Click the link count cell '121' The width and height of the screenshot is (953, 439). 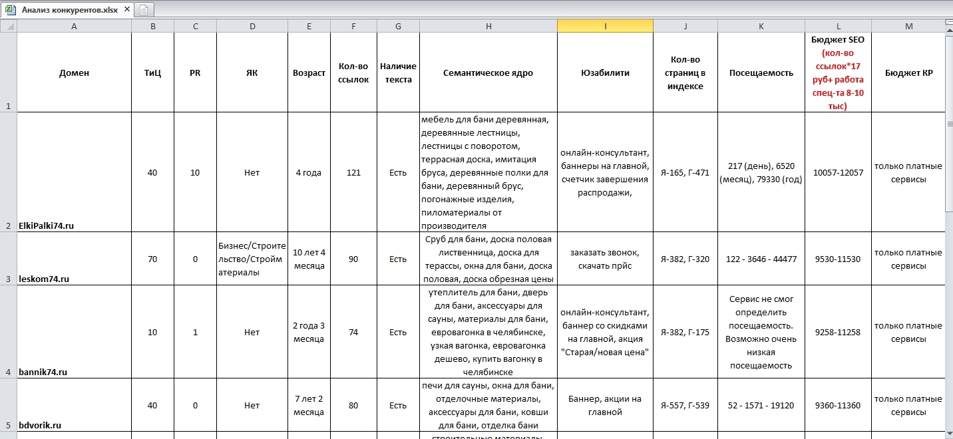353,172
